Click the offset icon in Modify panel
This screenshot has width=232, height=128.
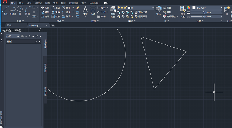(77, 16)
